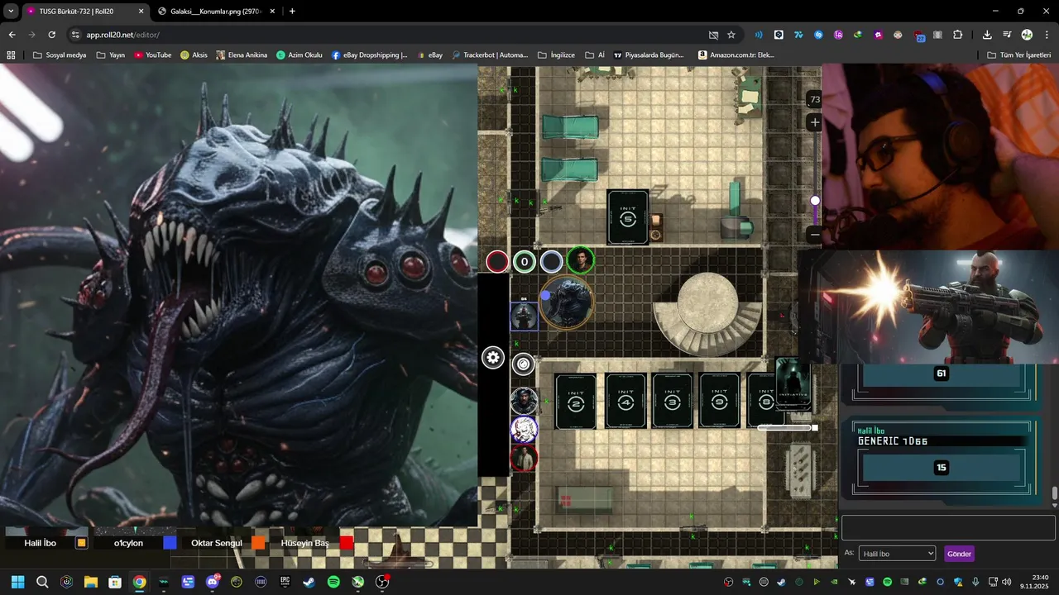Click the roll result 61 in chat
The width and height of the screenshot is (1059, 595).
tap(941, 374)
